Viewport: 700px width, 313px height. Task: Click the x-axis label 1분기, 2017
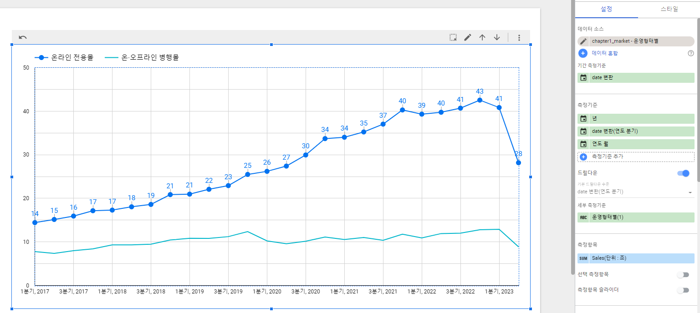(x=35, y=291)
